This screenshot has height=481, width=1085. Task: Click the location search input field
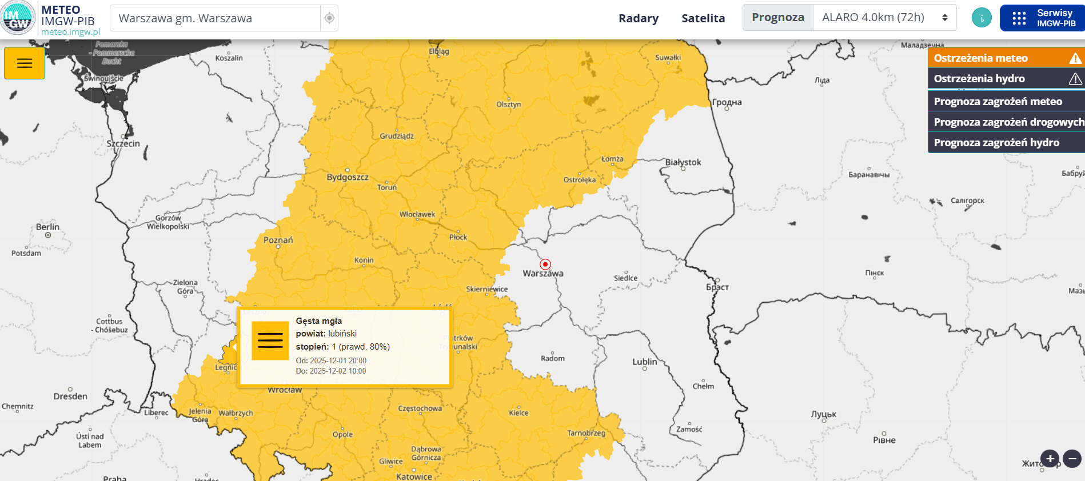click(x=215, y=18)
